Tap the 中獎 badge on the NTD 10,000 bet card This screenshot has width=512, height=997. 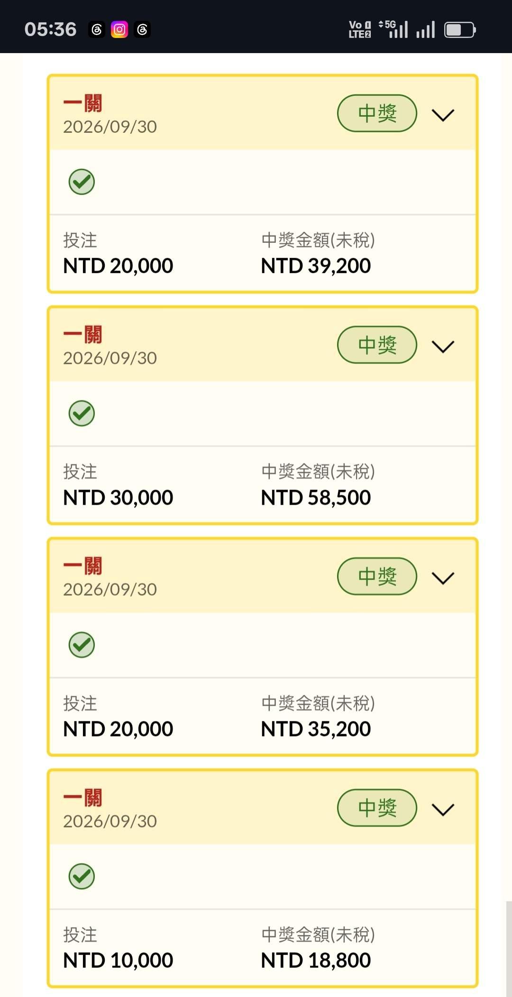pyautogui.click(x=377, y=808)
